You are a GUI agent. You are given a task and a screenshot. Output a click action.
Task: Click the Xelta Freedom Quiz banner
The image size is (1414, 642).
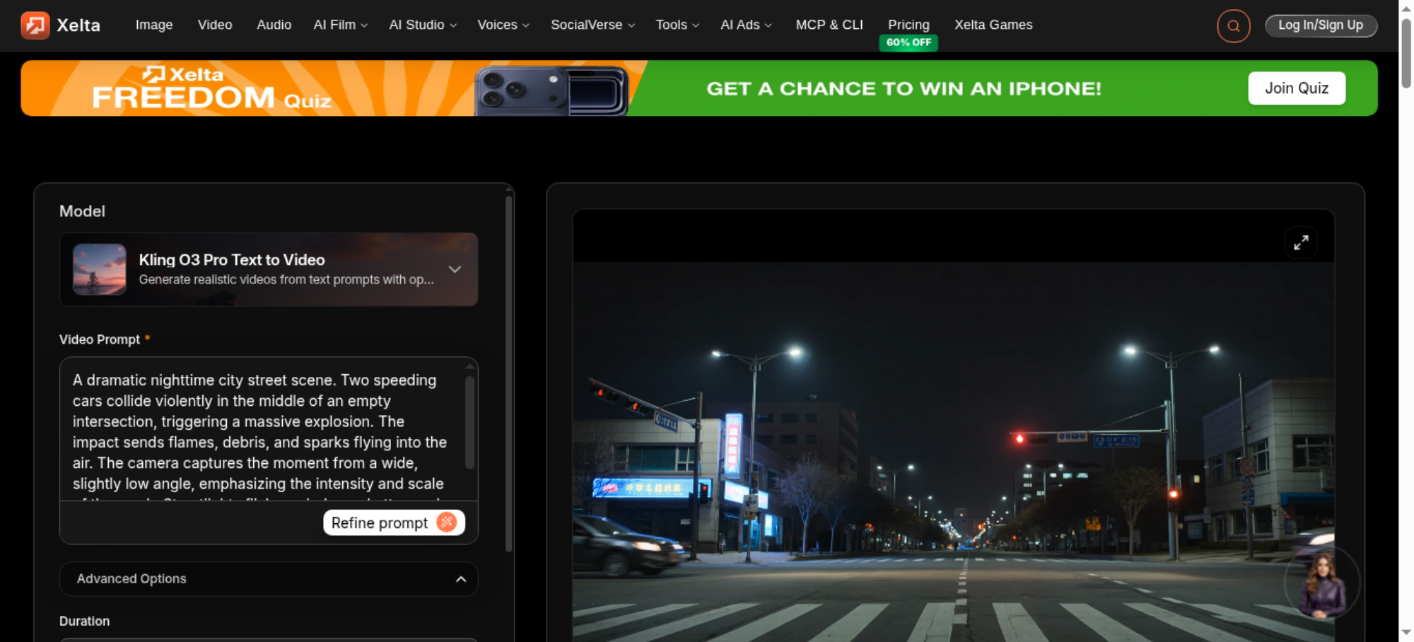(699, 88)
